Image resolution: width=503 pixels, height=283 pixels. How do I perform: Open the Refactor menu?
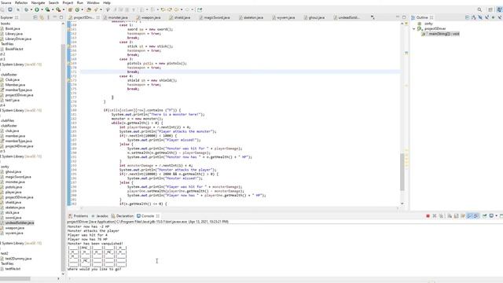click(21, 2)
